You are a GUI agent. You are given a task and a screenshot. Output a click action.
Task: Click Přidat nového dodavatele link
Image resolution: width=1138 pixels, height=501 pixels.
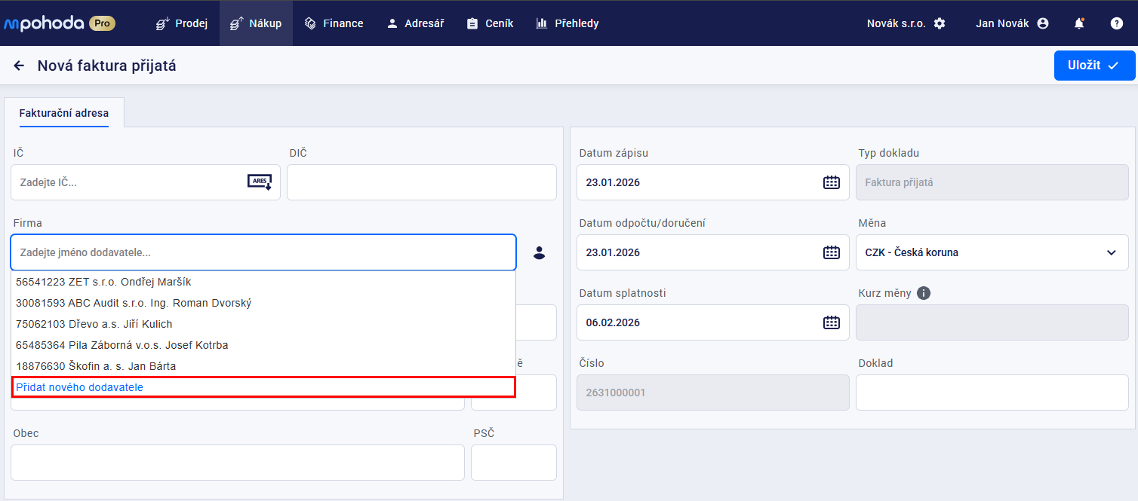(x=80, y=387)
